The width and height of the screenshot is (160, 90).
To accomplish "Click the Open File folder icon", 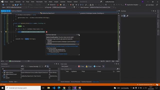I will click(13, 5).
